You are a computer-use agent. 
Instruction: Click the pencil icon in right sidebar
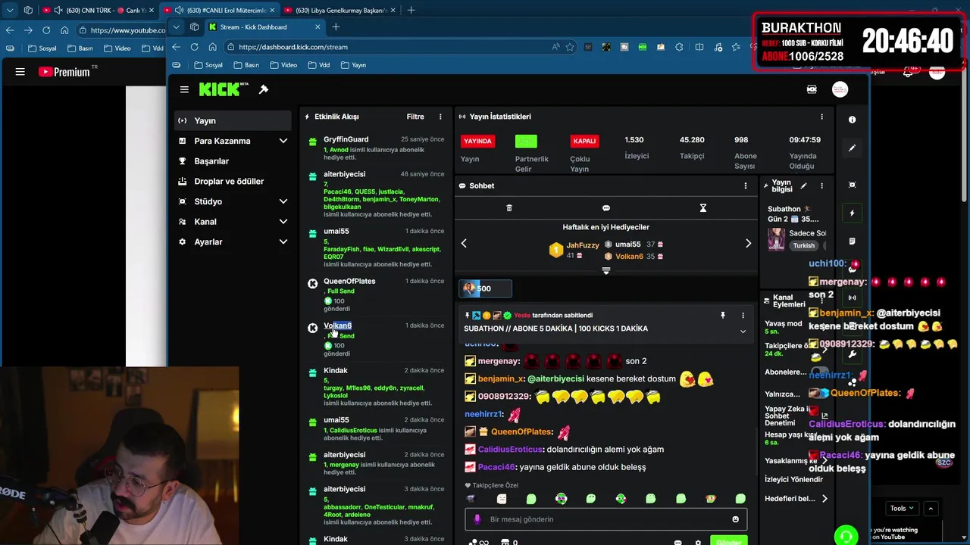click(852, 148)
